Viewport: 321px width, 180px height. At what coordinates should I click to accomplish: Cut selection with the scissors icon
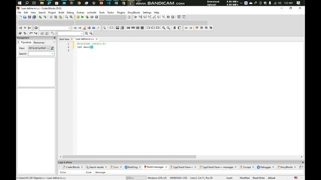51,17
